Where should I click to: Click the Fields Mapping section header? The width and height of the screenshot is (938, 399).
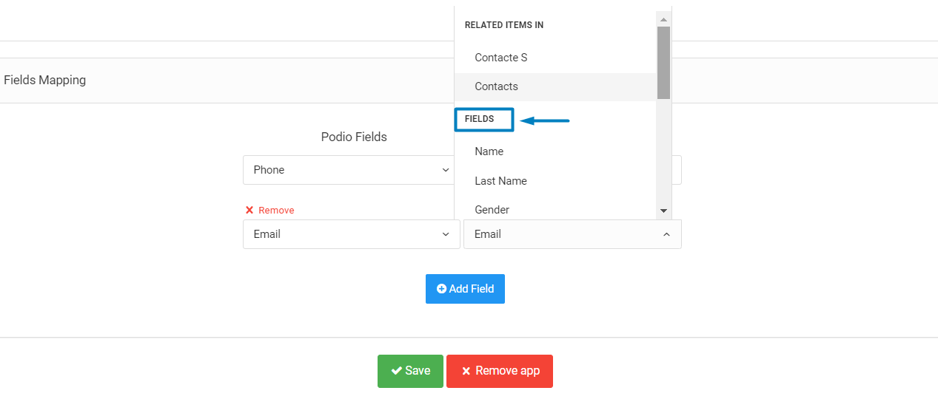(45, 80)
